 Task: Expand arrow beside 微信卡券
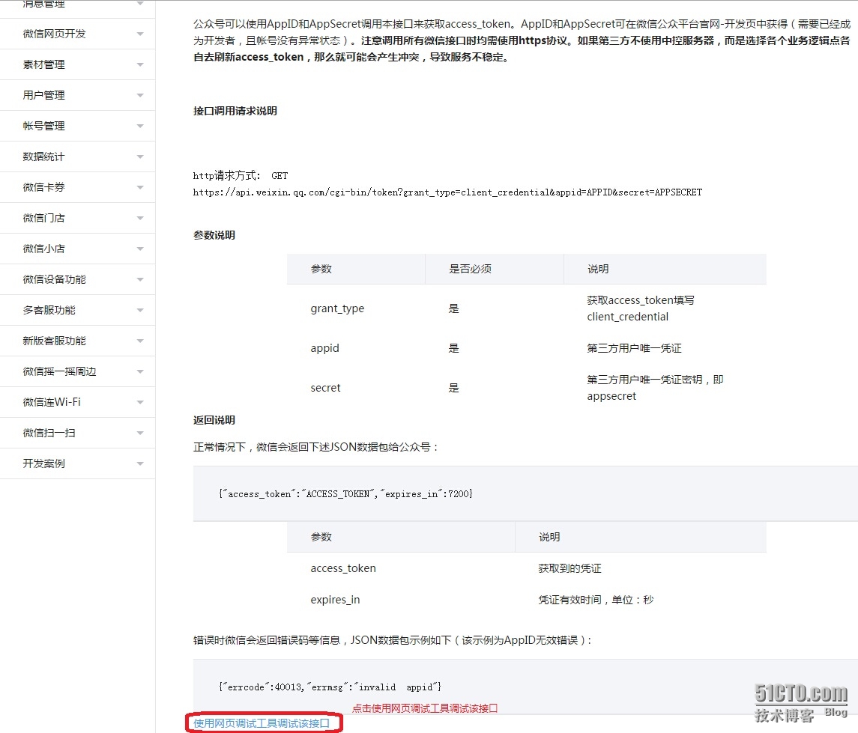pyautogui.click(x=140, y=187)
